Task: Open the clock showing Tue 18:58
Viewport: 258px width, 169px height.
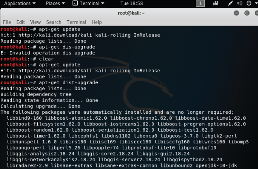Action: click(131, 4)
